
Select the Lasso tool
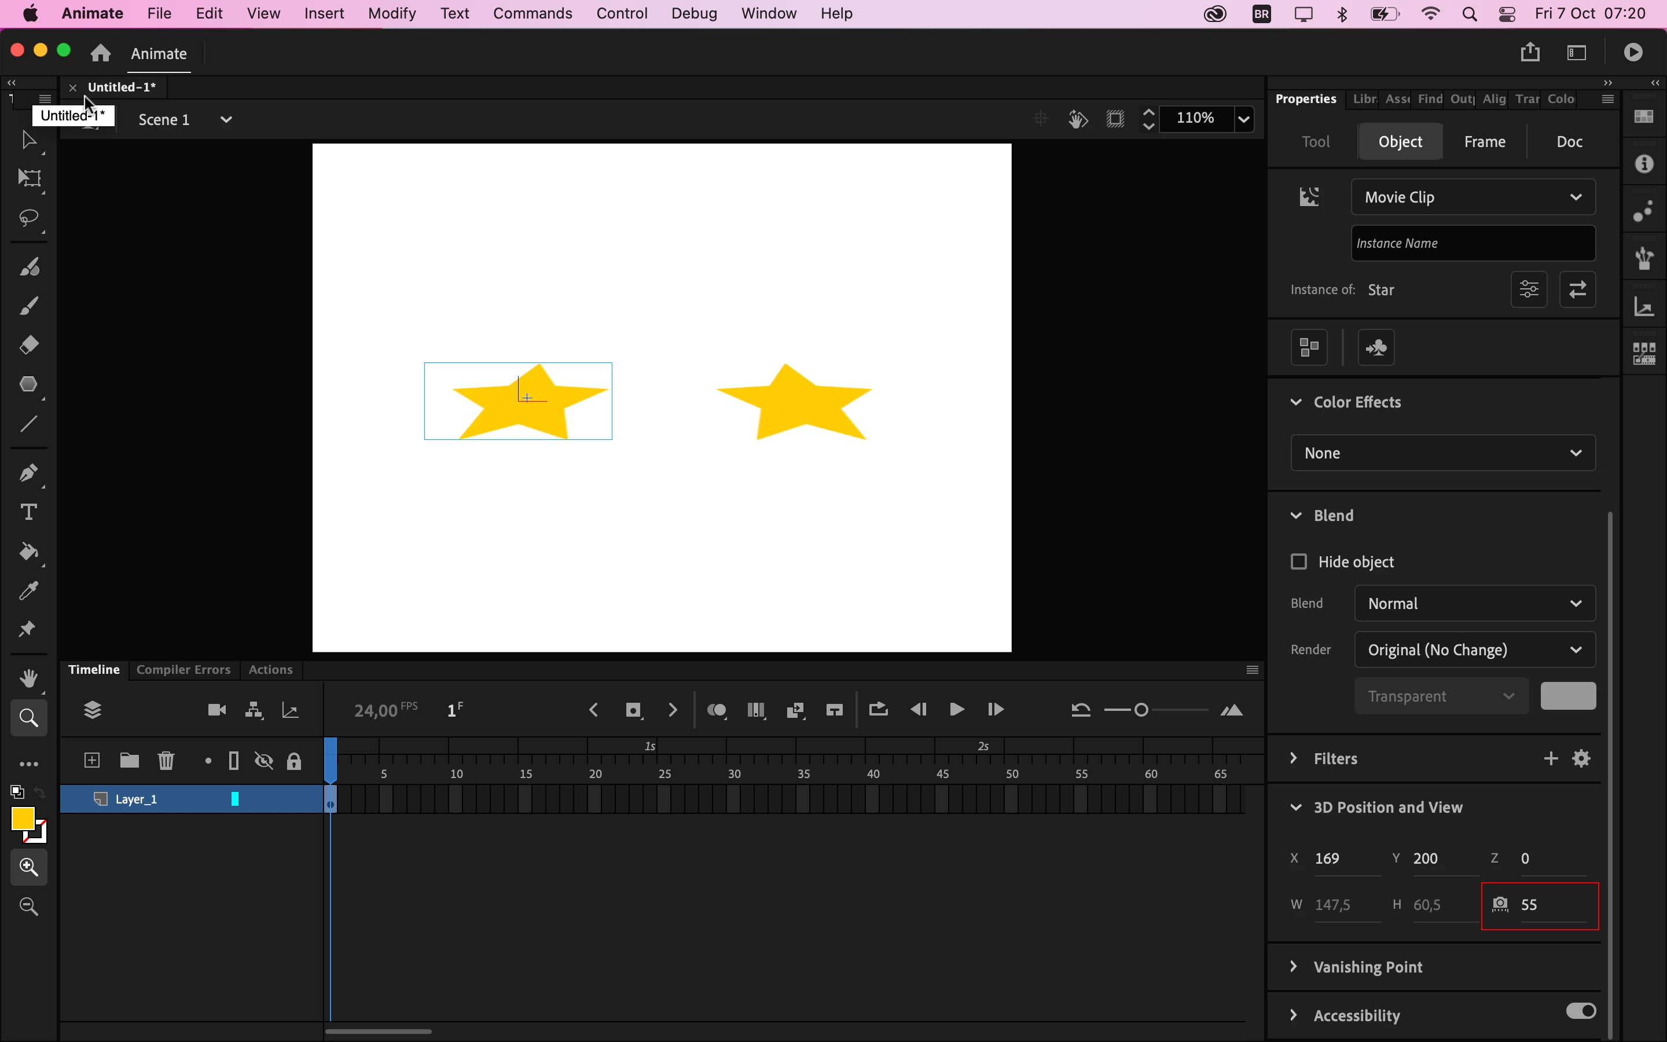30,220
